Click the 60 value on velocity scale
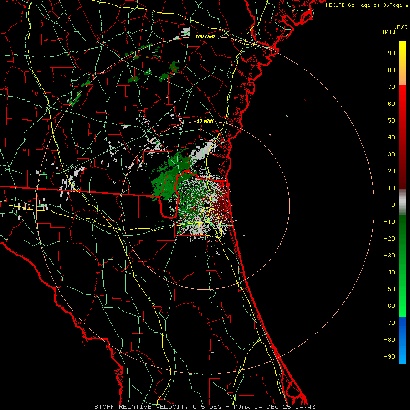 click(x=391, y=104)
